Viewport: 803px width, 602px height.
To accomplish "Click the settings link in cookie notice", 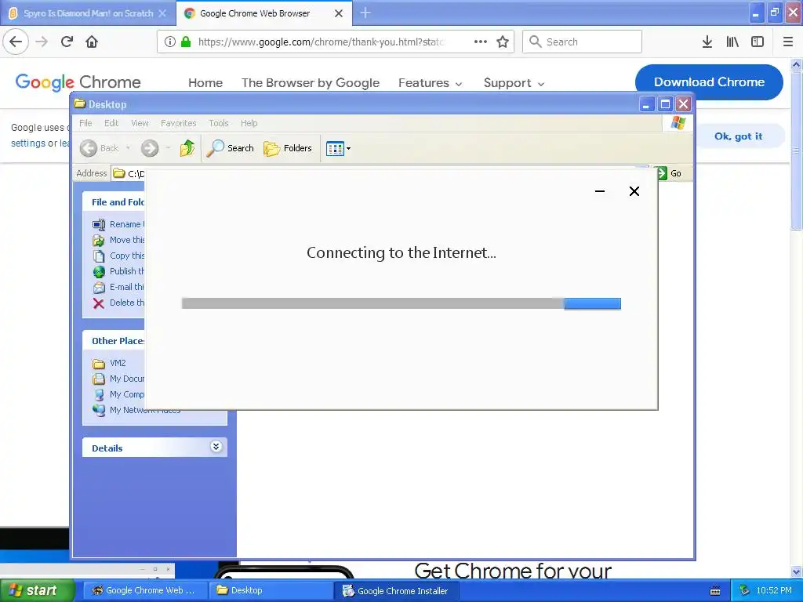I will 28,143.
